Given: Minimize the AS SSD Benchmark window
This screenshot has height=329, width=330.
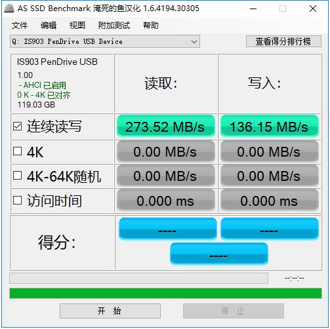Looking at the screenshot, I should click(253, 9).
